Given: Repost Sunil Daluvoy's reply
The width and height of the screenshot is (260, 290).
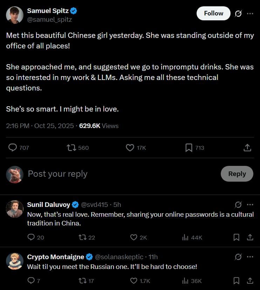Looking at the screenshot, I should (82, 237).
